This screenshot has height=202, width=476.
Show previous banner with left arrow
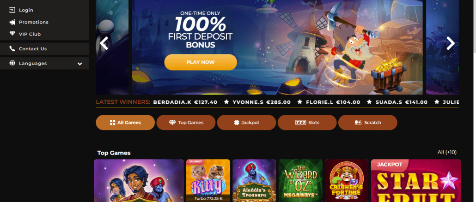tap(104, 43)
